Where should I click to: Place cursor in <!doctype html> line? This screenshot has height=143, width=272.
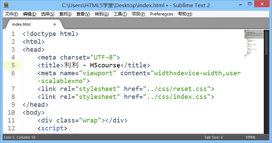[x=50, y=34]
